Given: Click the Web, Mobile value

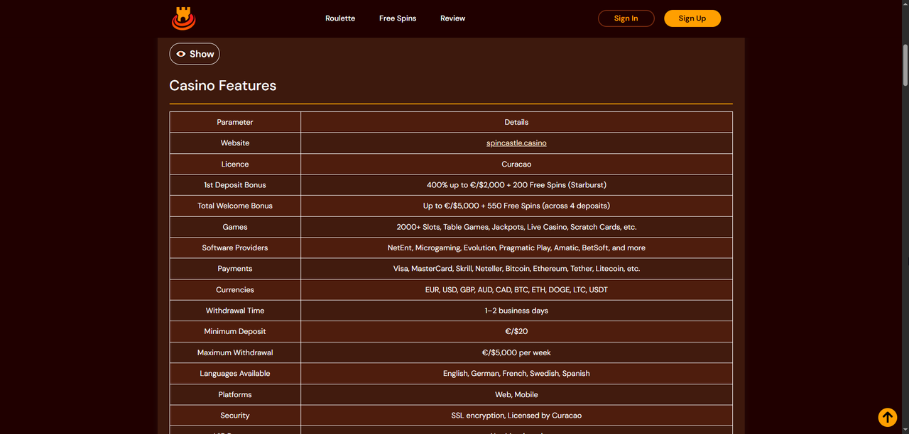Looking at the screenshot, I should coord(516,394).
